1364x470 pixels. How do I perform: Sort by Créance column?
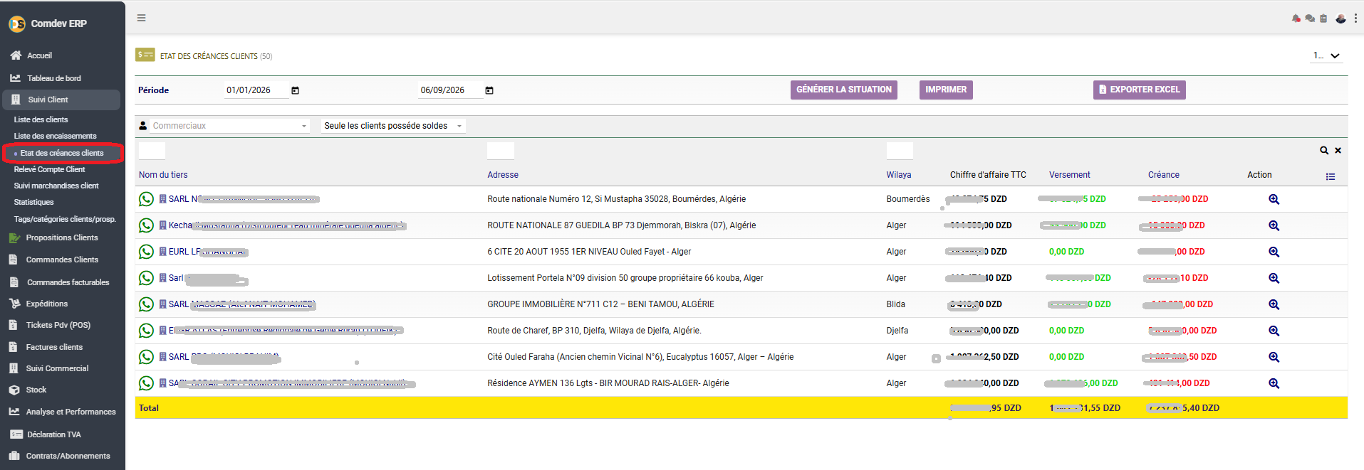click(x=1164, y=175)
